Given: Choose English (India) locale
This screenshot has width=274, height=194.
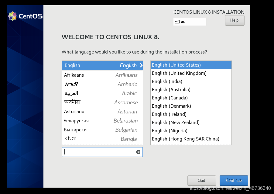Looking at the screenshot, I should [x=191, y=81].
